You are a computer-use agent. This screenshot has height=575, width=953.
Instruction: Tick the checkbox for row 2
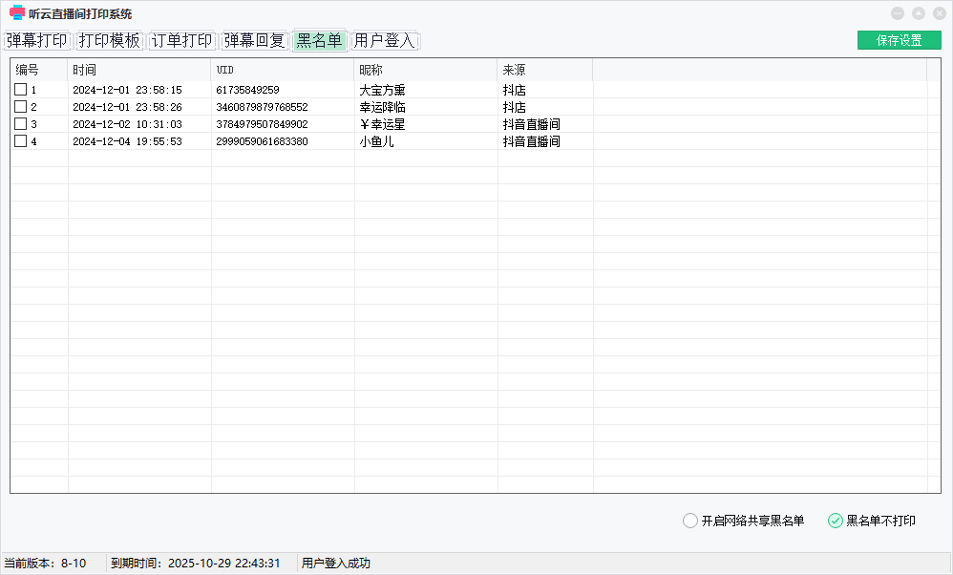(x=20, y=107)
